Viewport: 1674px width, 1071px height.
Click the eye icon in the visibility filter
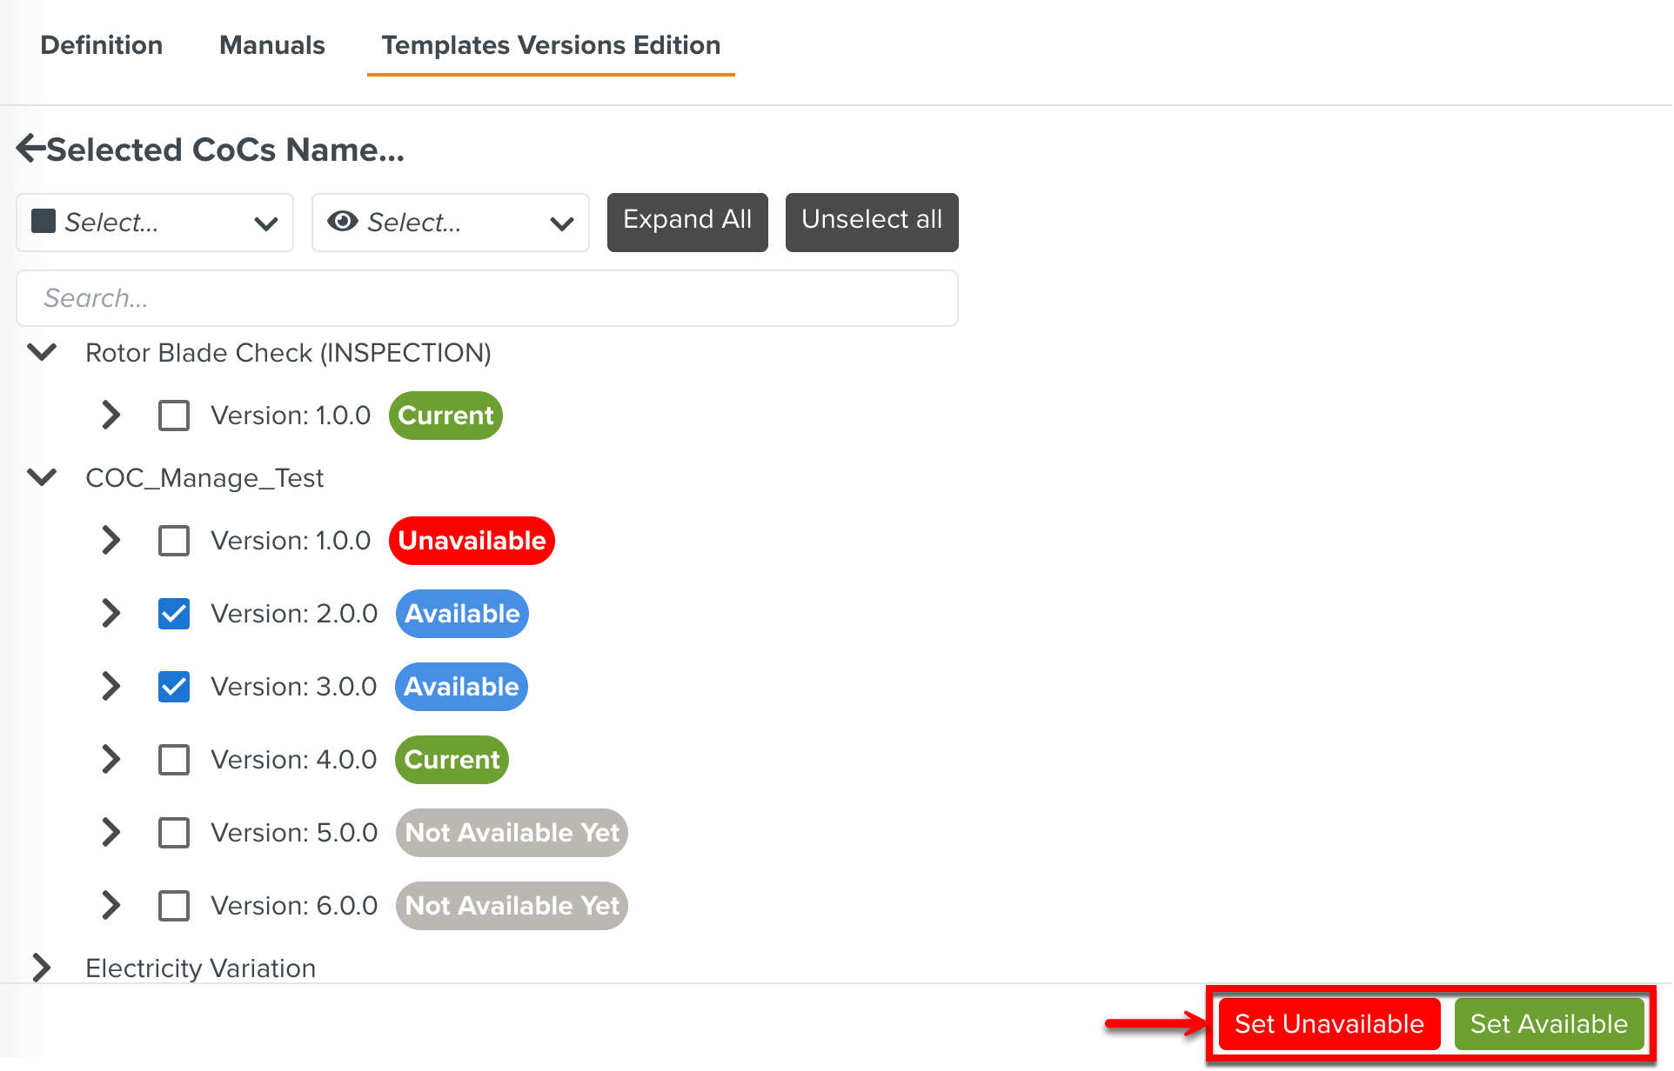click(x=342, y=222)
